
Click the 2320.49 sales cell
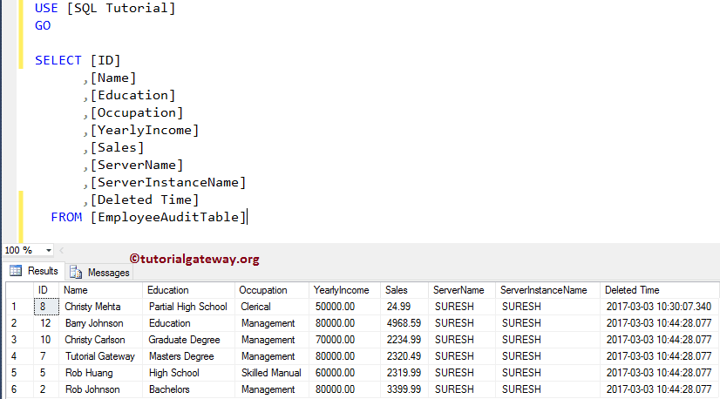pyautogui.click(x=404, y=356)
